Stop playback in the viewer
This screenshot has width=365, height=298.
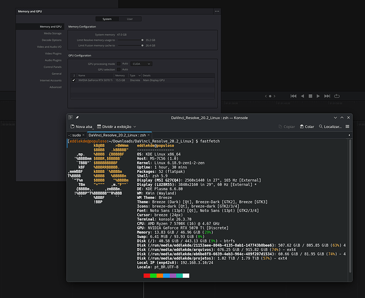310,96
